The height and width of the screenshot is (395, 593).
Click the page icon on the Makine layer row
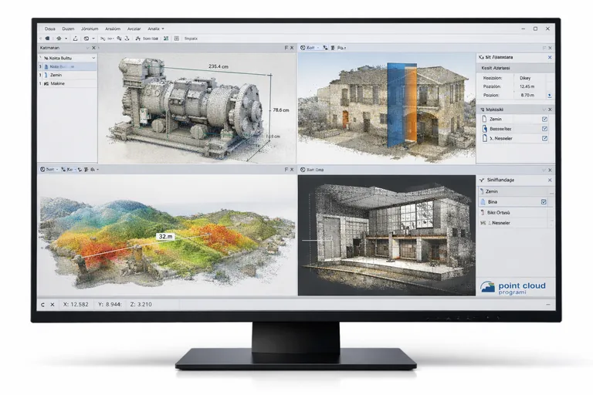pyautogui.click(x=47, y=83)
